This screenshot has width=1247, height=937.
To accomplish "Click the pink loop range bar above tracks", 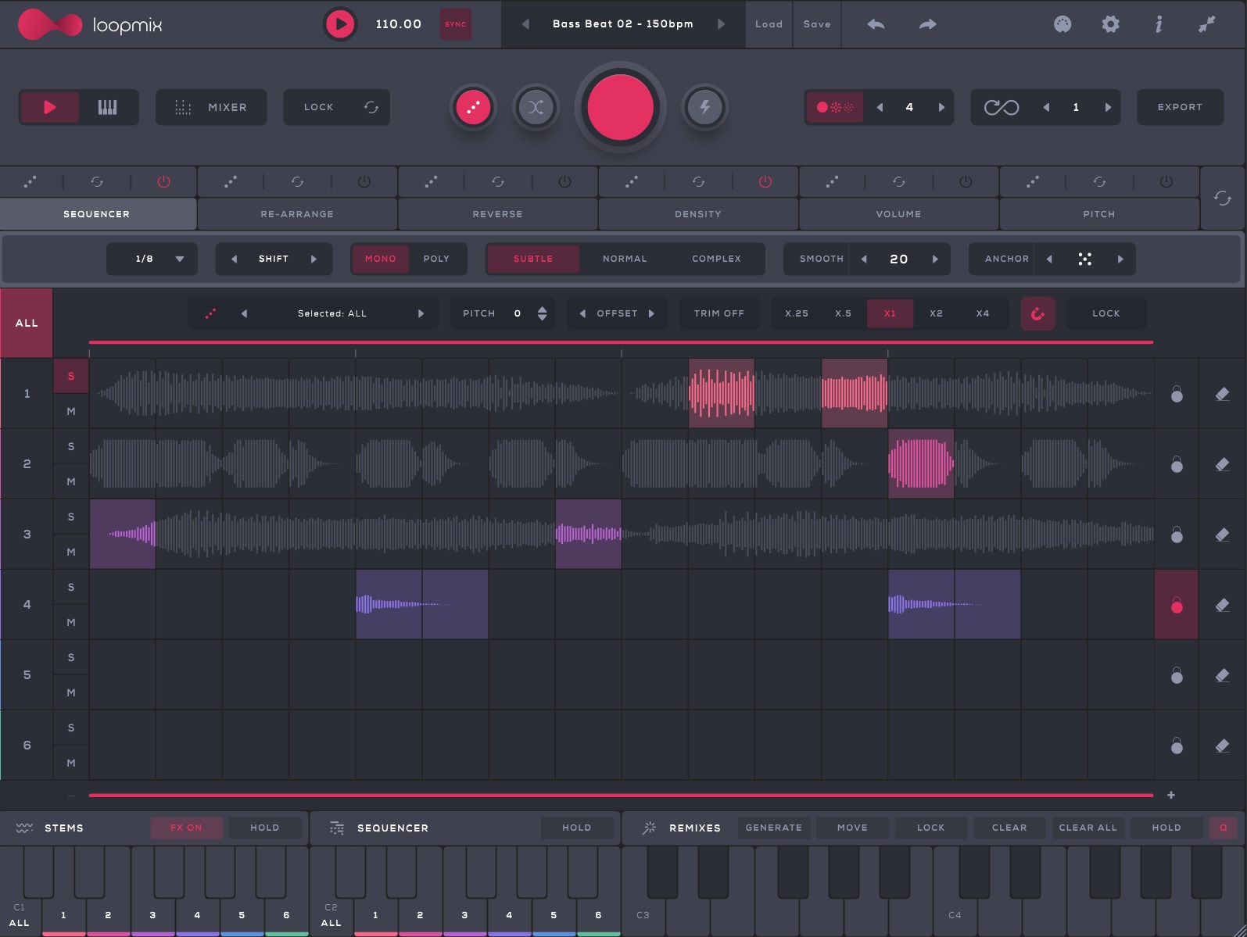I will tap(621, 342).
